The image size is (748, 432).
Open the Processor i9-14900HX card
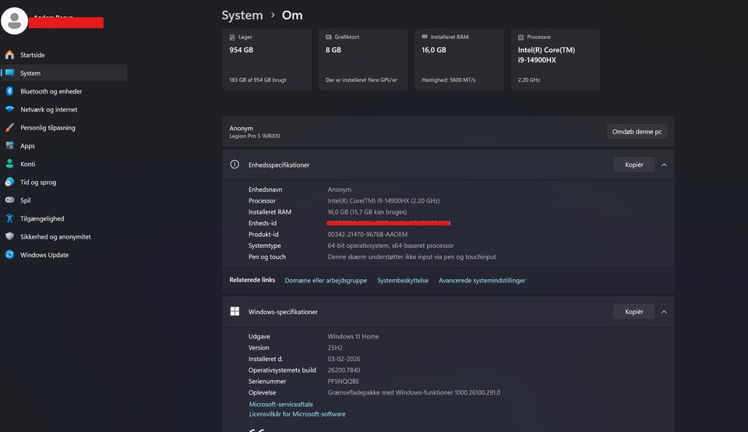pyautogui.click(x=556, y=59)
